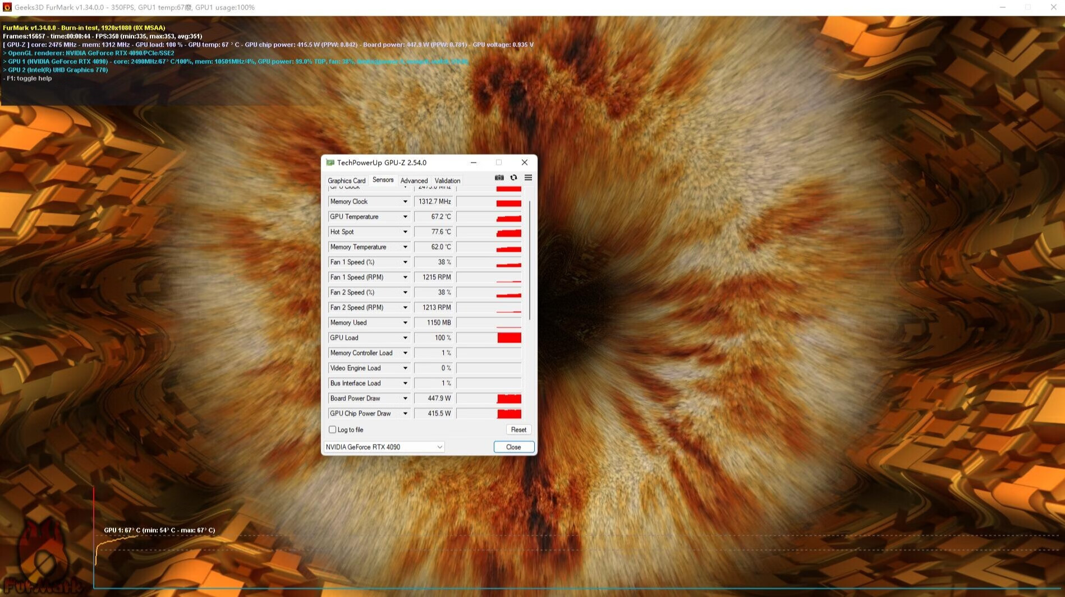Click the Frames and FPS statistics line
Image resolution: width=1065 pixels, height=597 pixels.
(x=103, y=36)
